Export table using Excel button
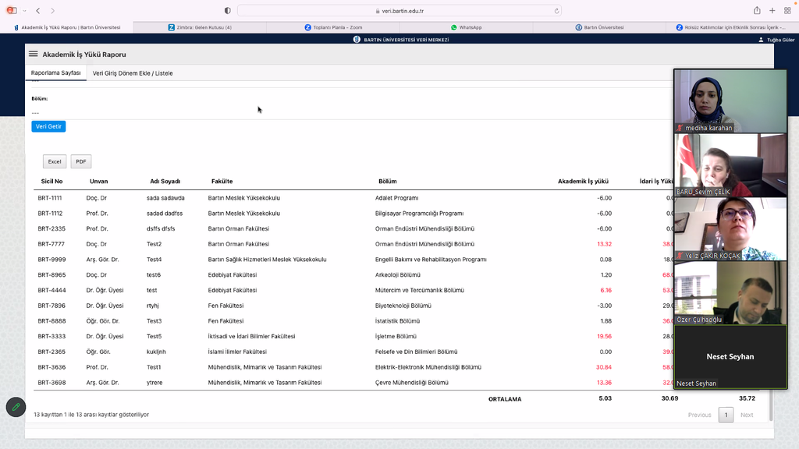The image size is (799, 449). pyautogui.click(x=55, y=161)
